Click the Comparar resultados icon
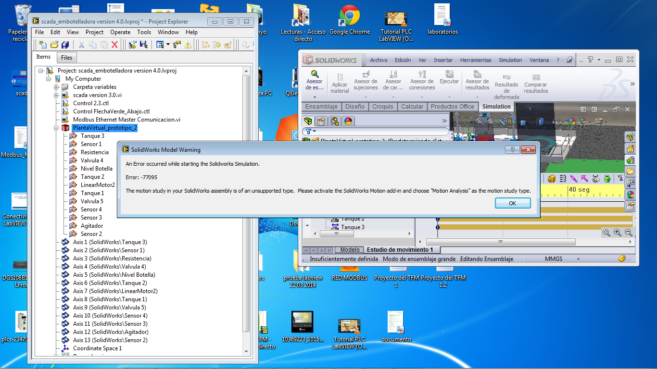This screenshot has width=657, height=369. click(x=536, y=77)
